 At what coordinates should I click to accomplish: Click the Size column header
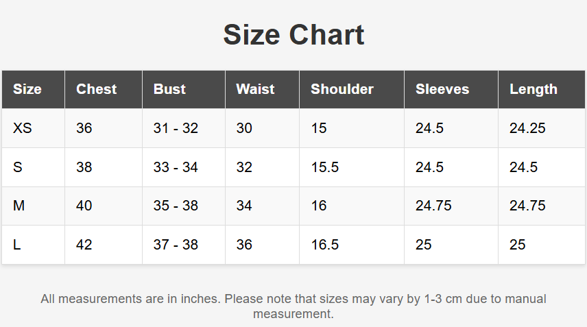click(27, 89)
